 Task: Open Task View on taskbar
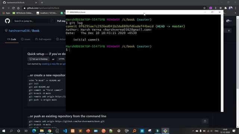click(x=26, y=131)
